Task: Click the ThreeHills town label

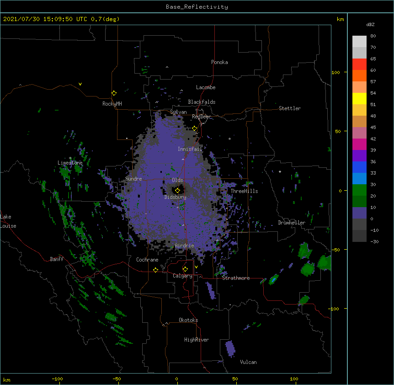Action: [244, 191]
